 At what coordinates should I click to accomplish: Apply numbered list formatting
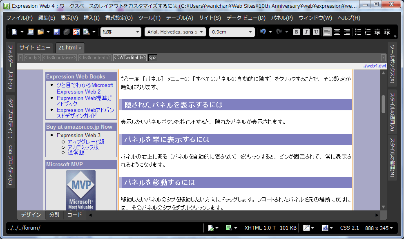[357, 32]
